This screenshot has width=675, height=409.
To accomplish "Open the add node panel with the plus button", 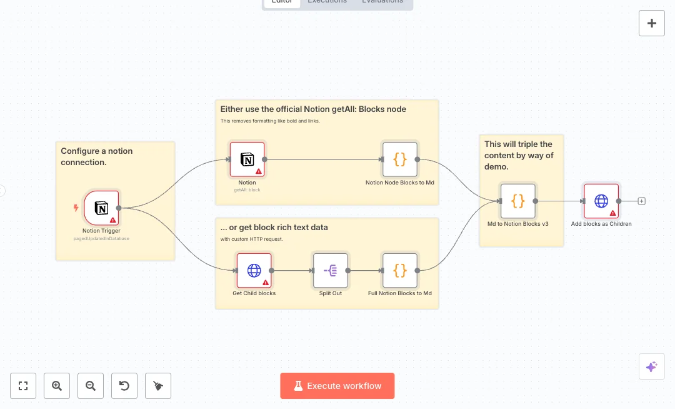I will point(651,23).
